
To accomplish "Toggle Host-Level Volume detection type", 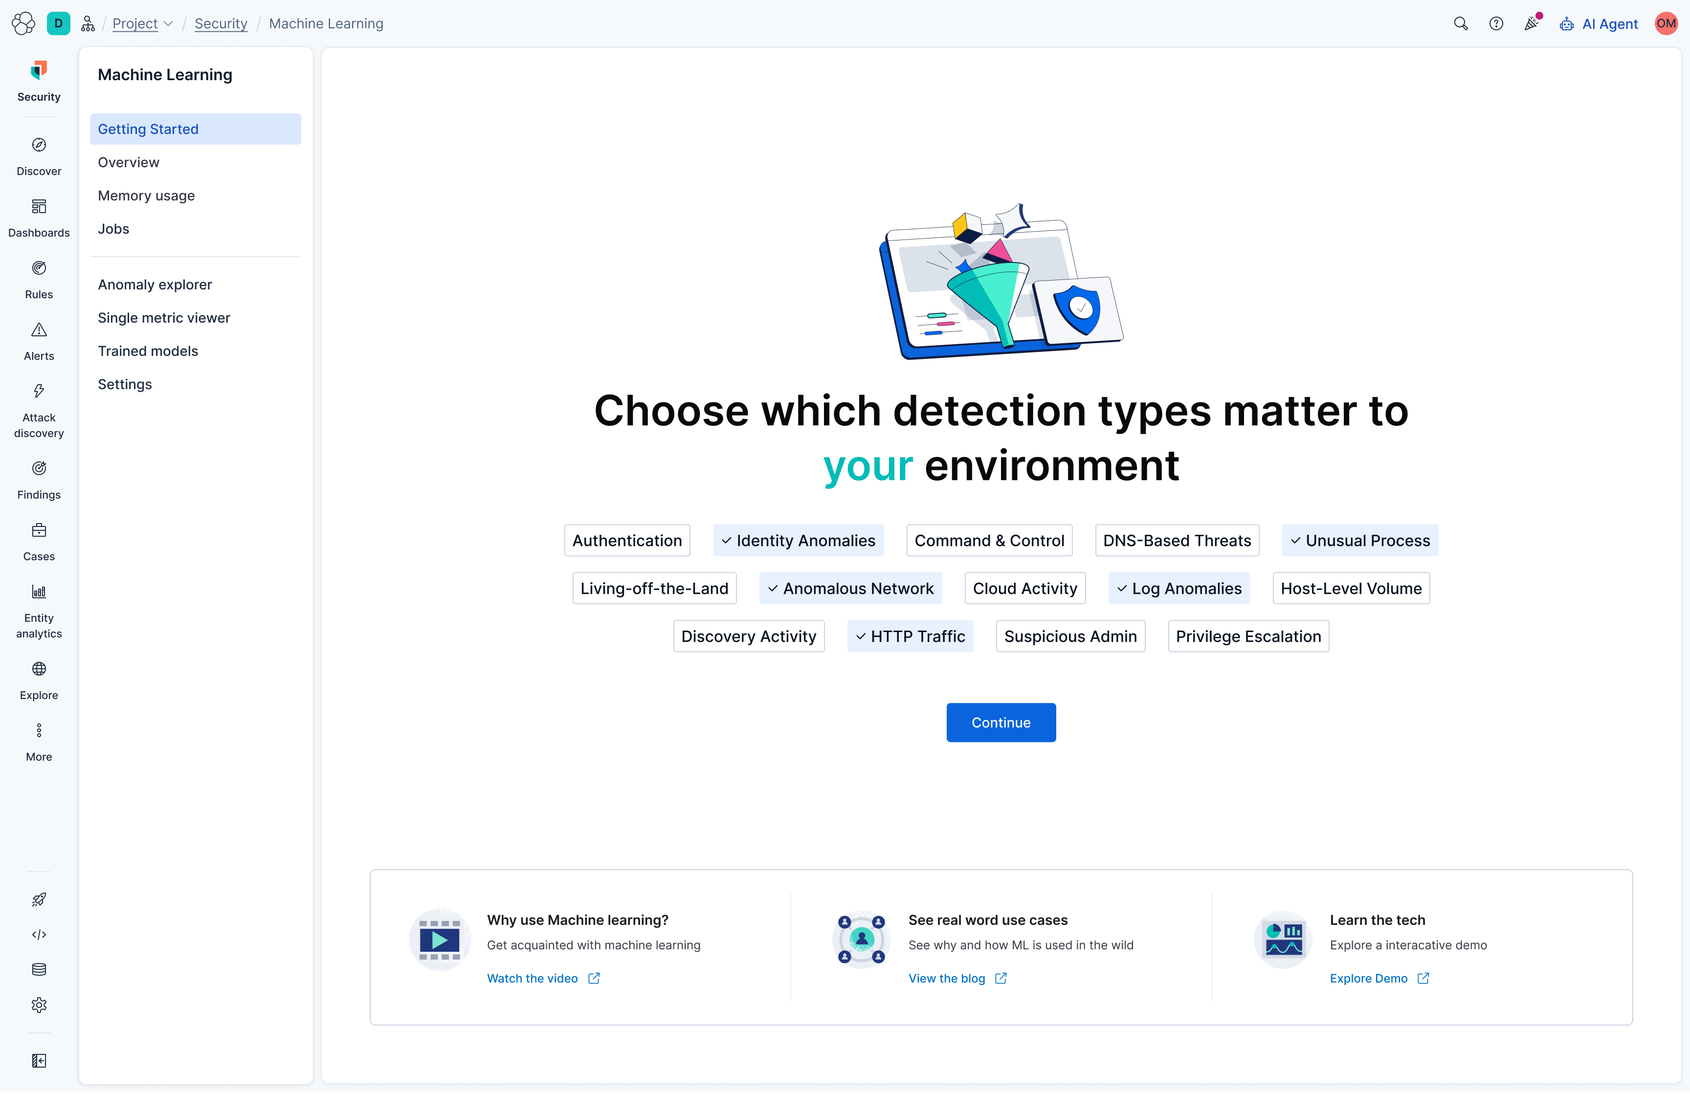I will click(x=1351, y=588).
